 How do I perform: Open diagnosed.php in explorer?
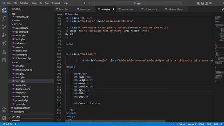(x=23, y=89)
